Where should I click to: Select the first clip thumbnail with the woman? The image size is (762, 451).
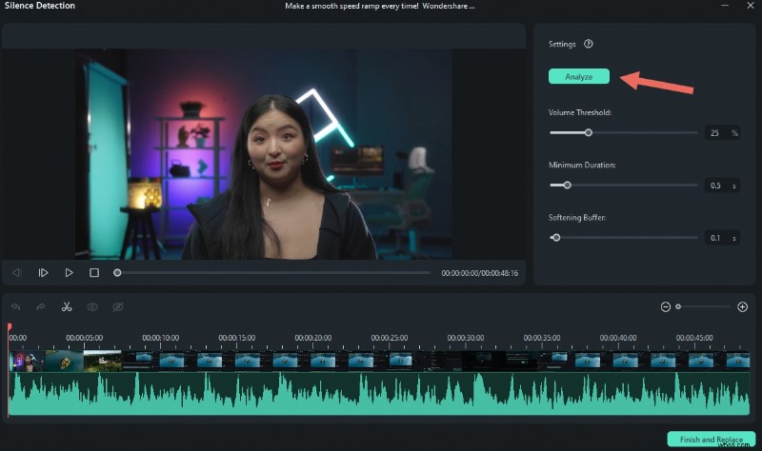pyautogui.click(x=28, y=362)
